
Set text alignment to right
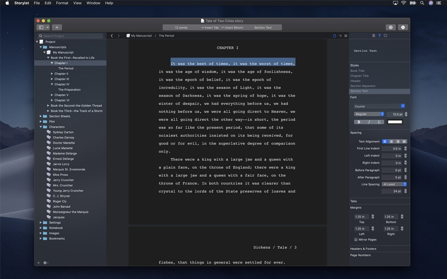pos(398,142)
